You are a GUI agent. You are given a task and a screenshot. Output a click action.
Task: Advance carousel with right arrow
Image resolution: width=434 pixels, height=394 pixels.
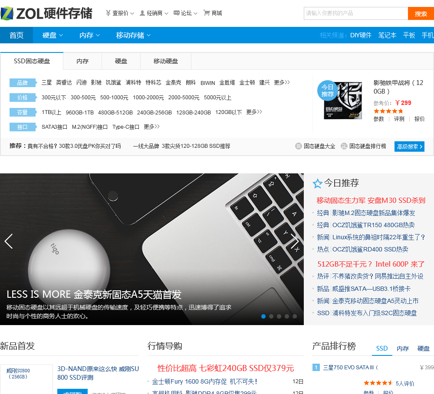(x=295, y=241)
